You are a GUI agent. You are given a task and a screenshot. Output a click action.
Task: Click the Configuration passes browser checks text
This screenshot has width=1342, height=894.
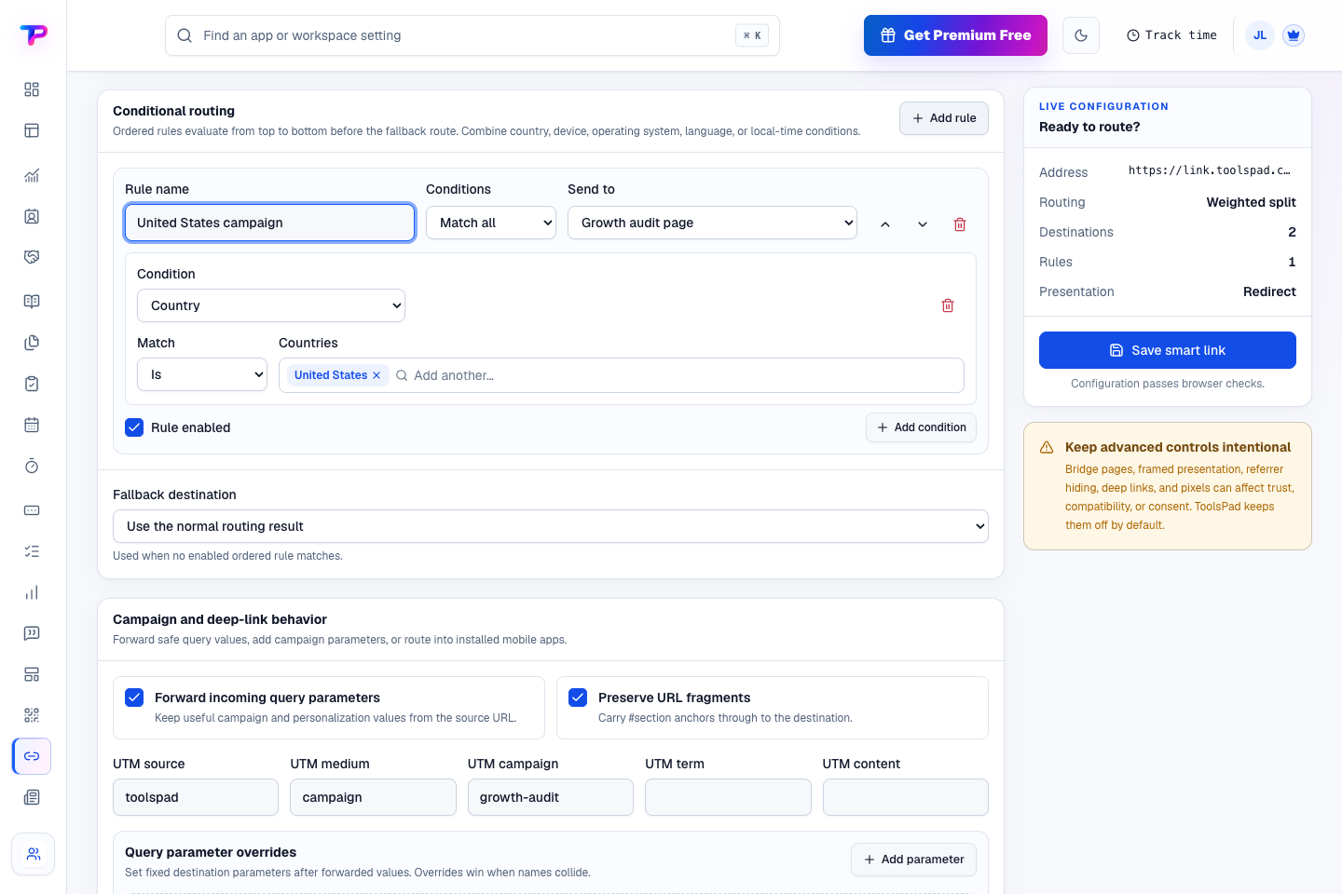(1168, 384)
